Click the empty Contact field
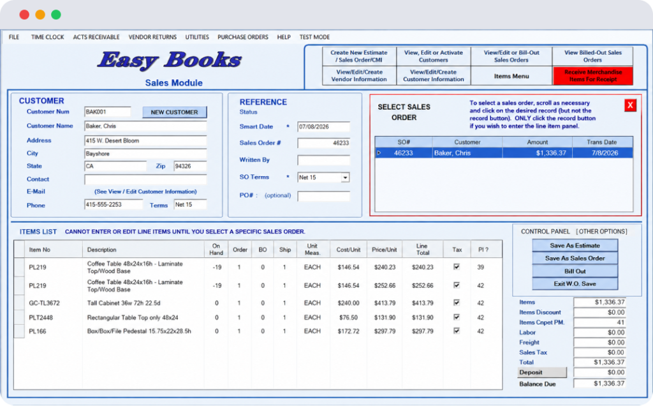 (x=145, y=179)
